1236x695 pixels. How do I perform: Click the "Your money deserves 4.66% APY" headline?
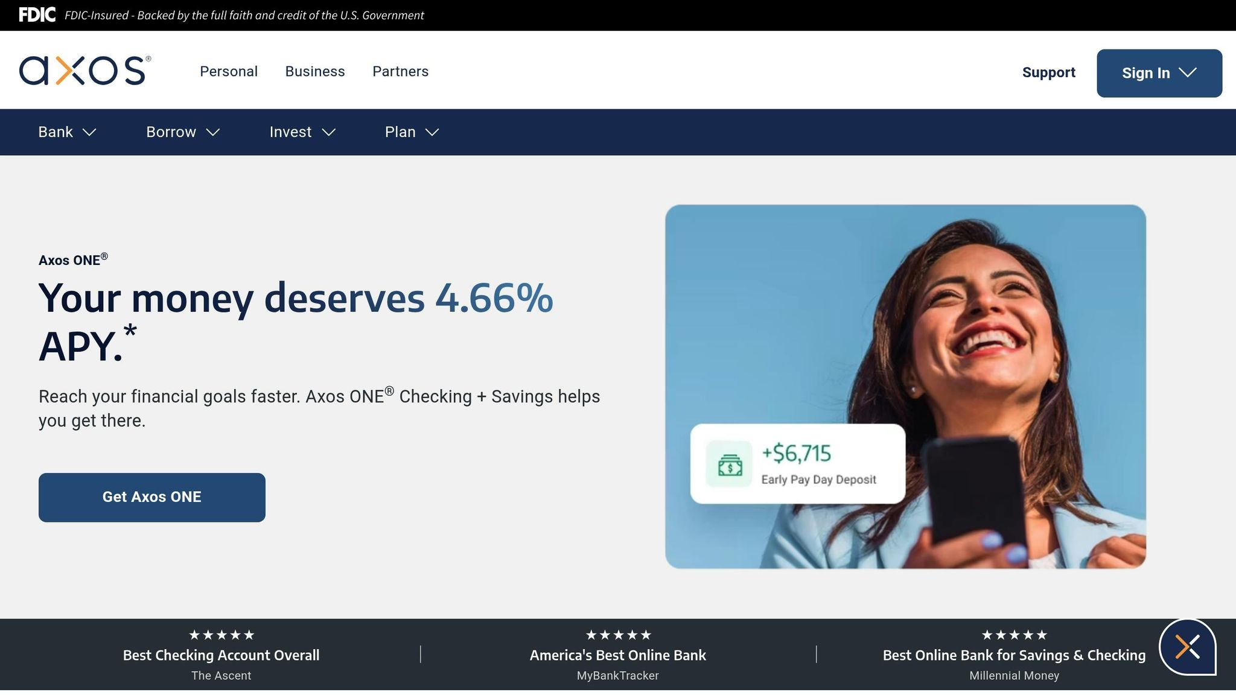(296, 322)
